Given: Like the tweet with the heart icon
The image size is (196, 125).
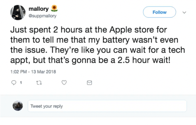Looking at the screenshot, I should pyautogui.click(x=64, y=83).
